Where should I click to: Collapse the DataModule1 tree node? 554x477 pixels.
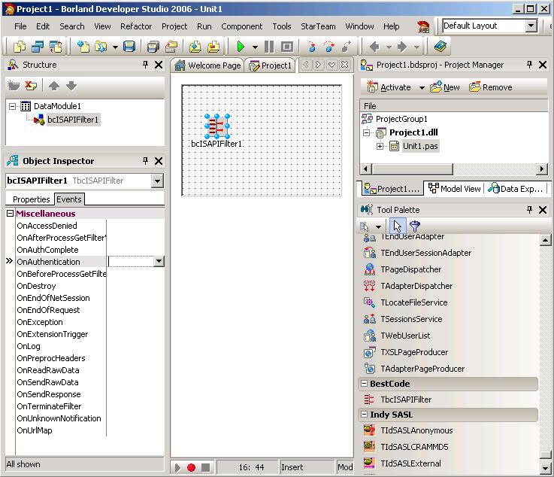click(12, 106)
